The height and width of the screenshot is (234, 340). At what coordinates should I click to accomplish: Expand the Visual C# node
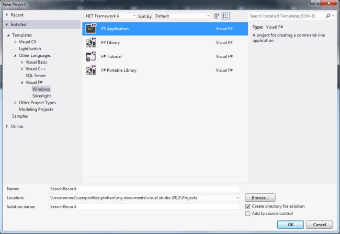tap(15, 42)
